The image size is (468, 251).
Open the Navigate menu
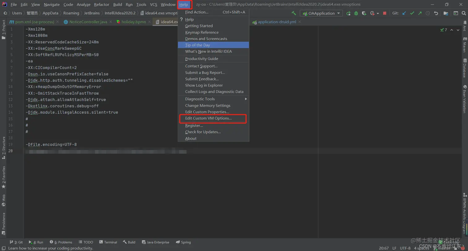pyautogui.click(x=52, y=5)
